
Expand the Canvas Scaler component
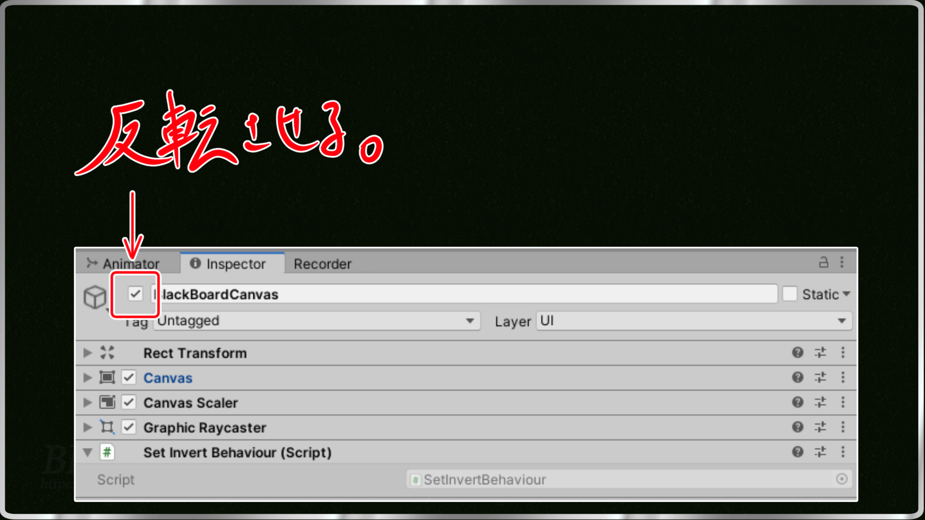88,403
